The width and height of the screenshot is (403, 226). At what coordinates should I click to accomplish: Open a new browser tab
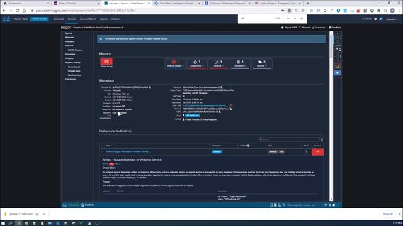(308, 3)
